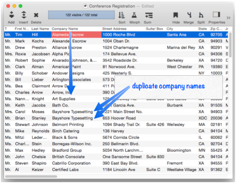Select the Jacobsen last name cell
The image size is (236, 183).
(x=41, y=54)
